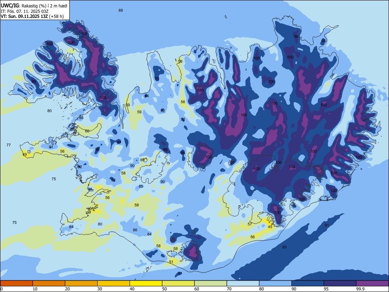Click the 0–10% dark orange legend swatch
Image resolution: width=389 pixels, height=292 pixels.
coord(16,283)
